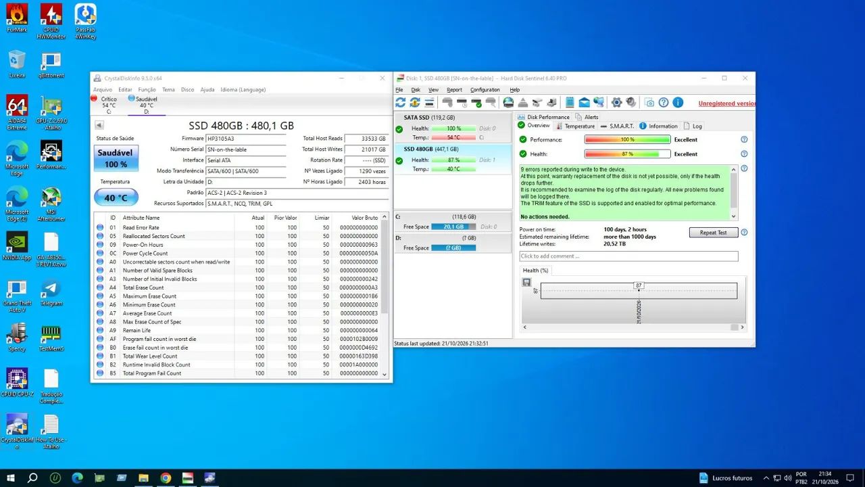Open the Report menu in Hard Disk Sentinel

454,89
